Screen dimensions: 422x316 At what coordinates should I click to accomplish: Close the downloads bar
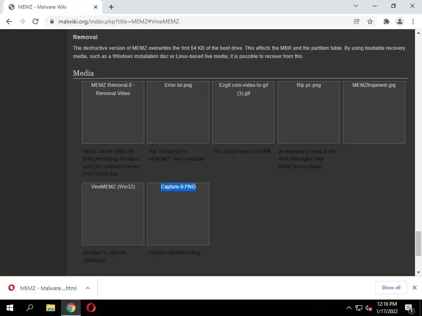point(415,288)
